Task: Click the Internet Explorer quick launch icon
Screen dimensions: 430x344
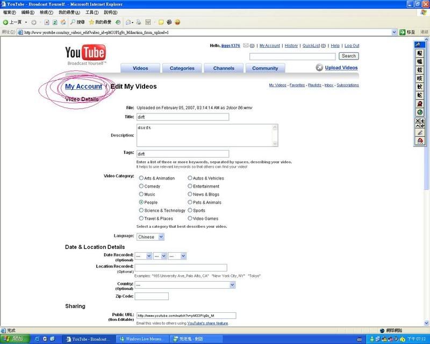Action: pos(37,339)
